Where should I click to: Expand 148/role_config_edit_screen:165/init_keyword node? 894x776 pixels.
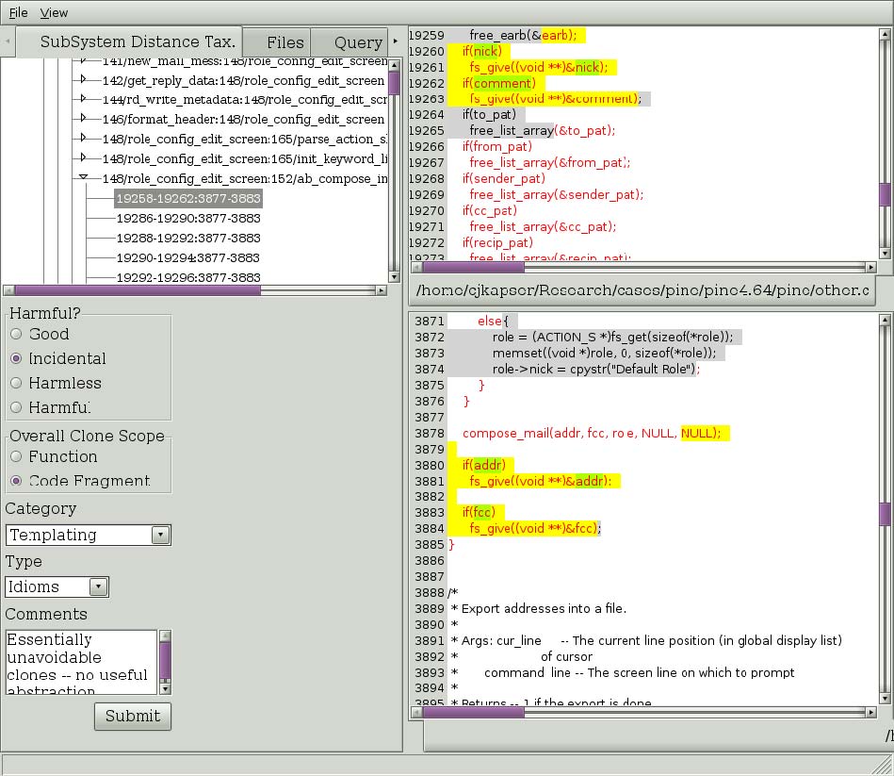[x=83, y=157]
